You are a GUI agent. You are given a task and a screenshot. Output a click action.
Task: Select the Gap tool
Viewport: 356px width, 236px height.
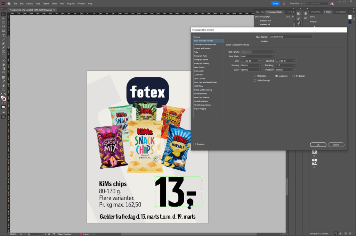point(3,26)
